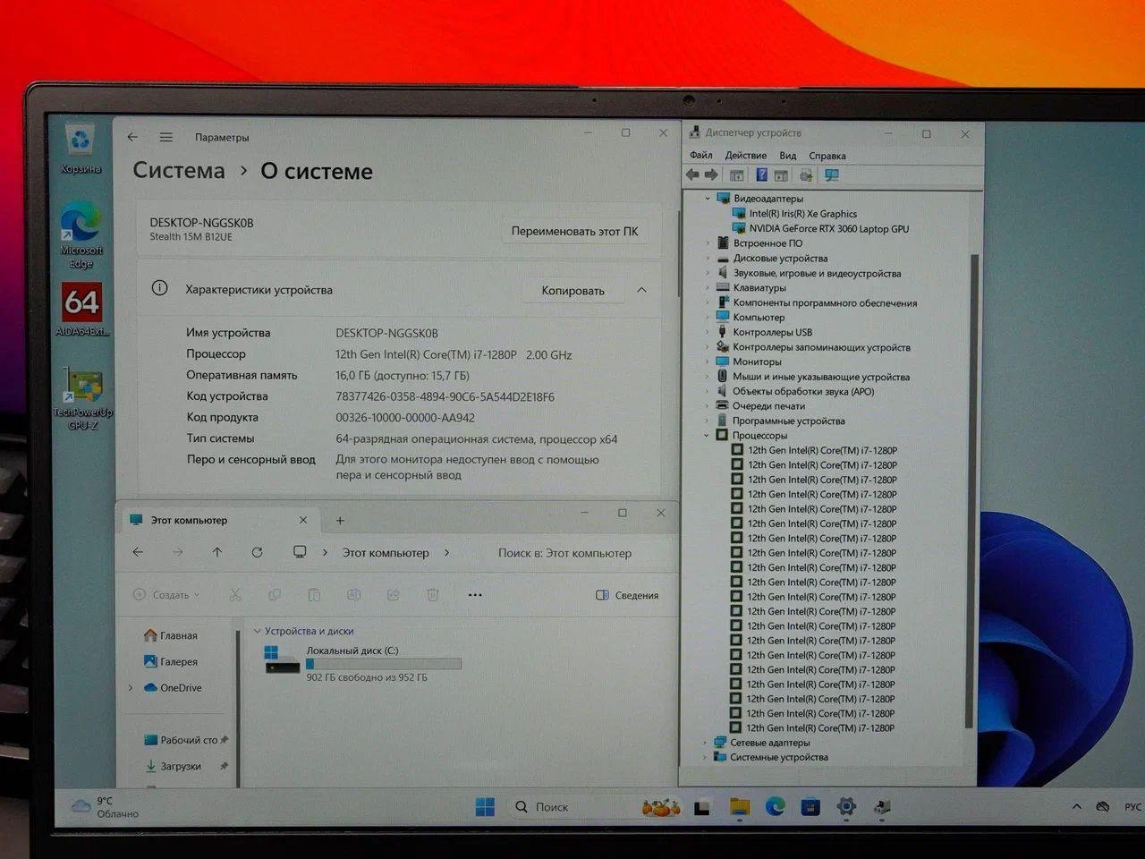Screen dimensions: 1145x859
Task: Click the update driver icon in Device Manager
Action: pyautogui.click(x=806, y=175)
